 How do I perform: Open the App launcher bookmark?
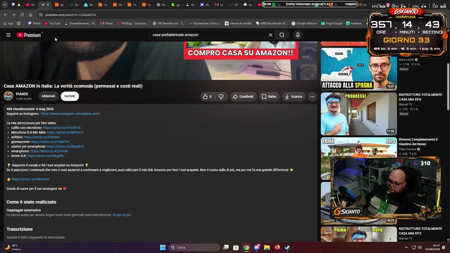pos(8,24)
